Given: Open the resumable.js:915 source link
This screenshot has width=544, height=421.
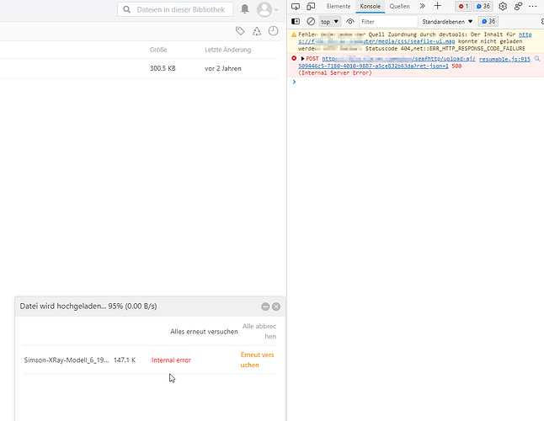Looking at the screenshot, I should 504,59.
